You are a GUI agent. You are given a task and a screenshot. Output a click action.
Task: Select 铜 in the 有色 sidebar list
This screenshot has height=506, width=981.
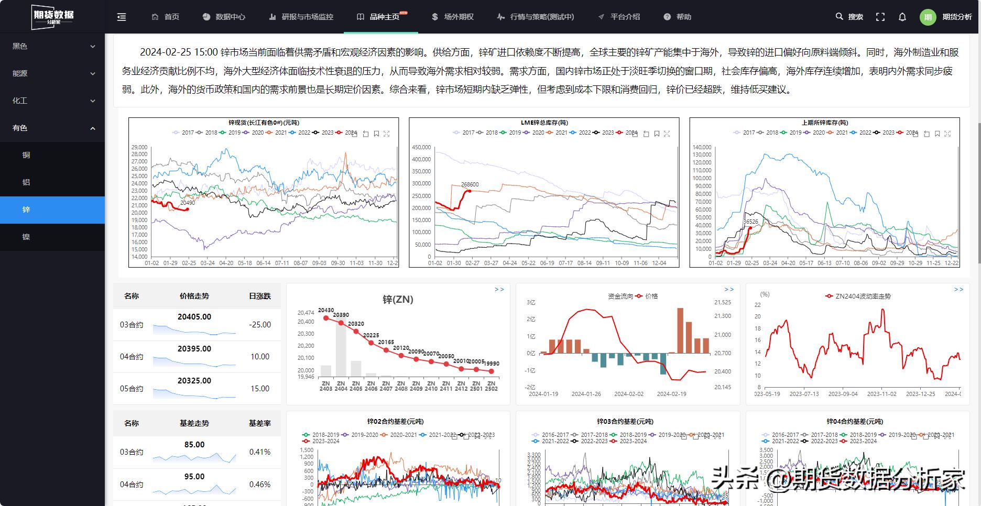pos(27,155)
